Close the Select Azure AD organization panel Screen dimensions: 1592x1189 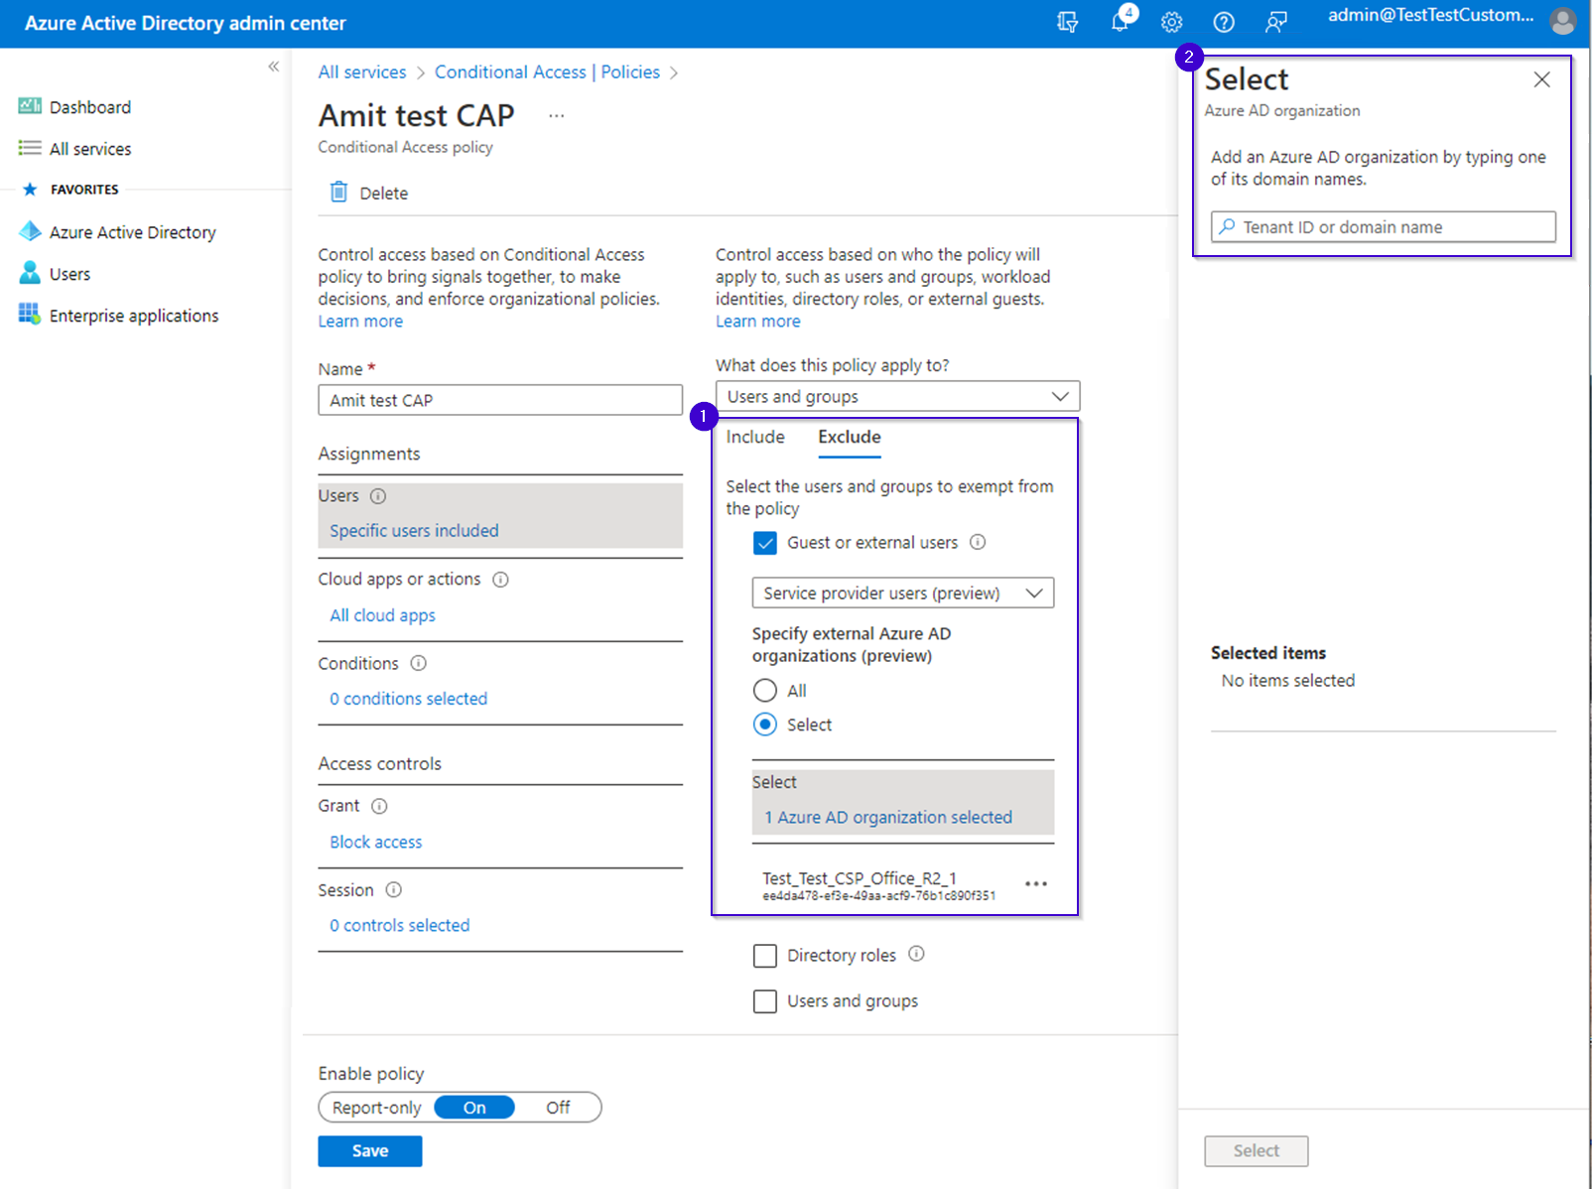(x=1541, y=79)
